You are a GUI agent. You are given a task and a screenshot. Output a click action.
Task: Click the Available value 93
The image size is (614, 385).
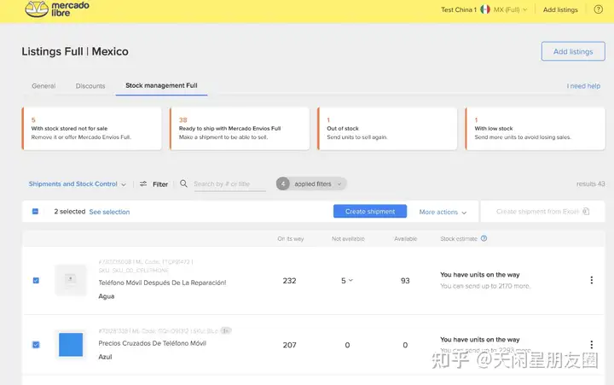pos(405,281)
